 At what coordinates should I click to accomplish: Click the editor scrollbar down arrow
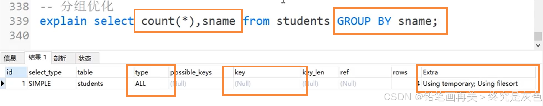point(538,45)
